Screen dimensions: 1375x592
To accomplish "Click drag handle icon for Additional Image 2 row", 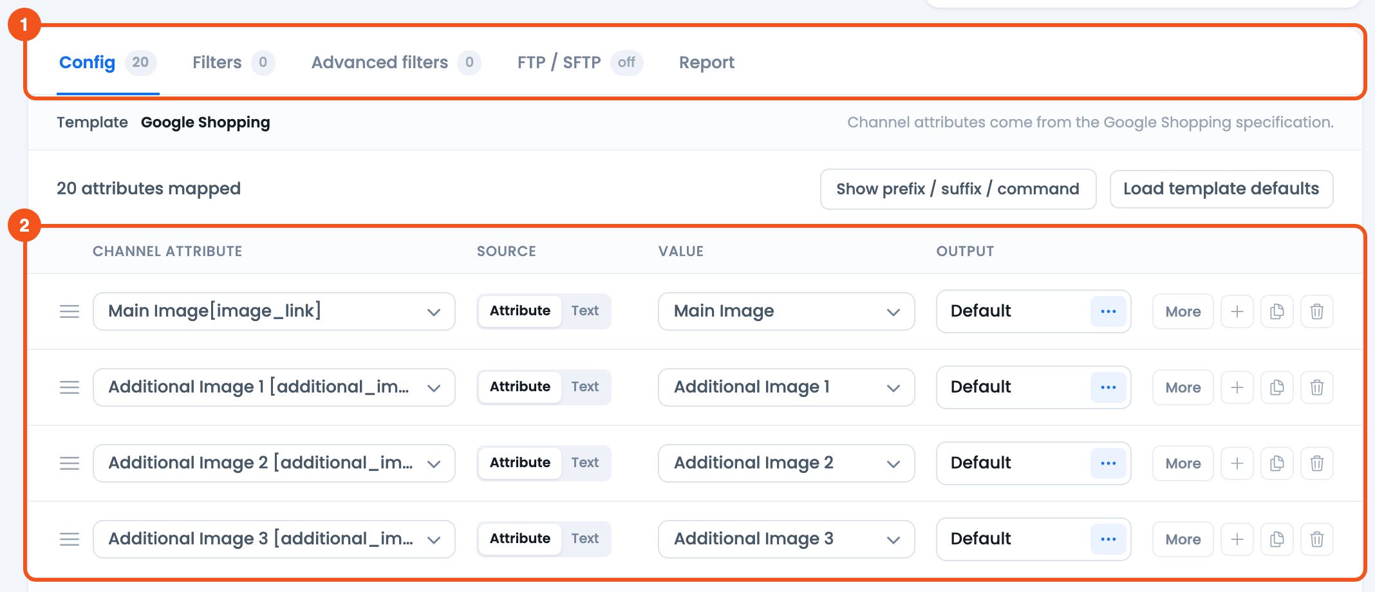I will pos(70,463).
